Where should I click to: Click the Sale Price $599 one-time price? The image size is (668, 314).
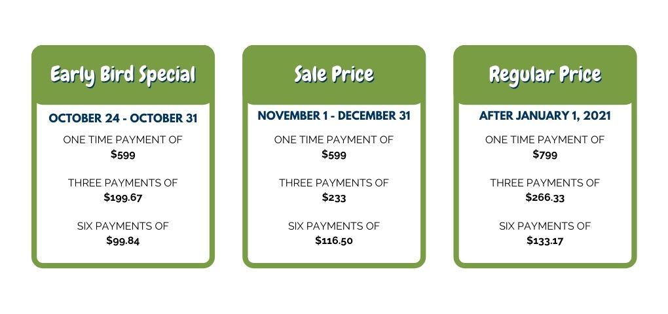[x=334, y=154]
